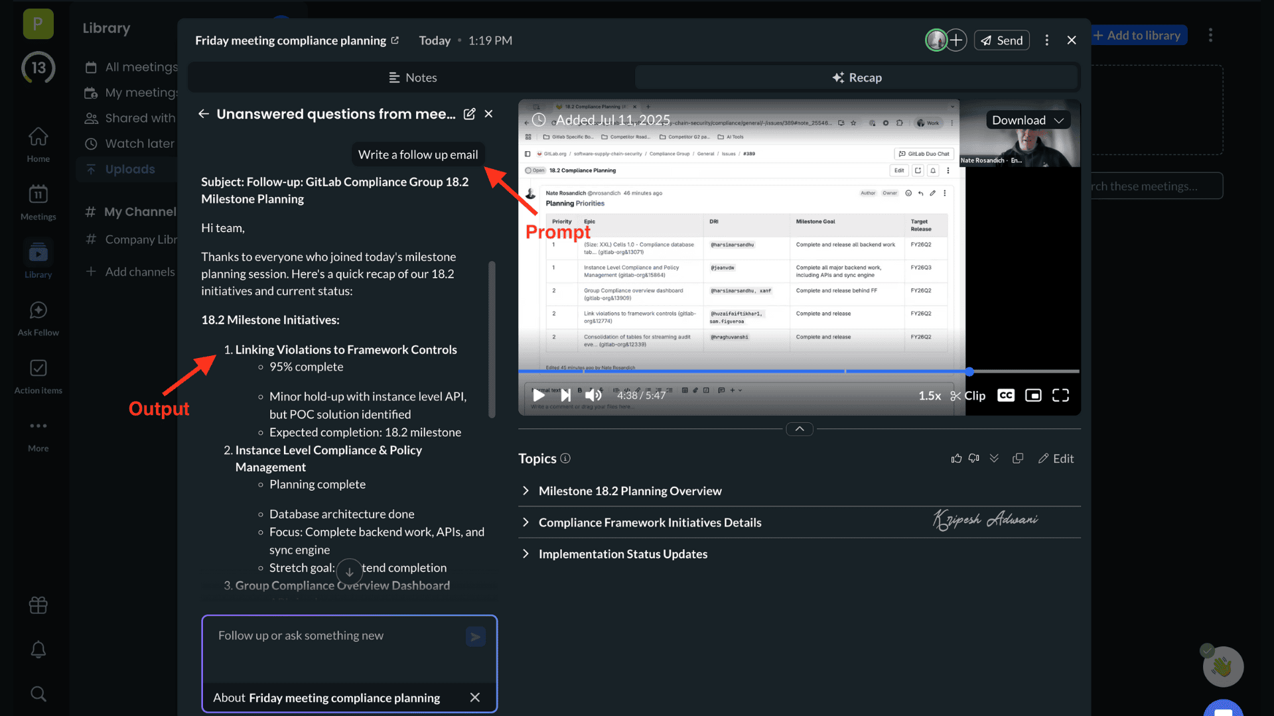The width and height of the screenshot is (1274, 716).
Task: Click the thumbs down feedback icon
Action: coord(974,458)
